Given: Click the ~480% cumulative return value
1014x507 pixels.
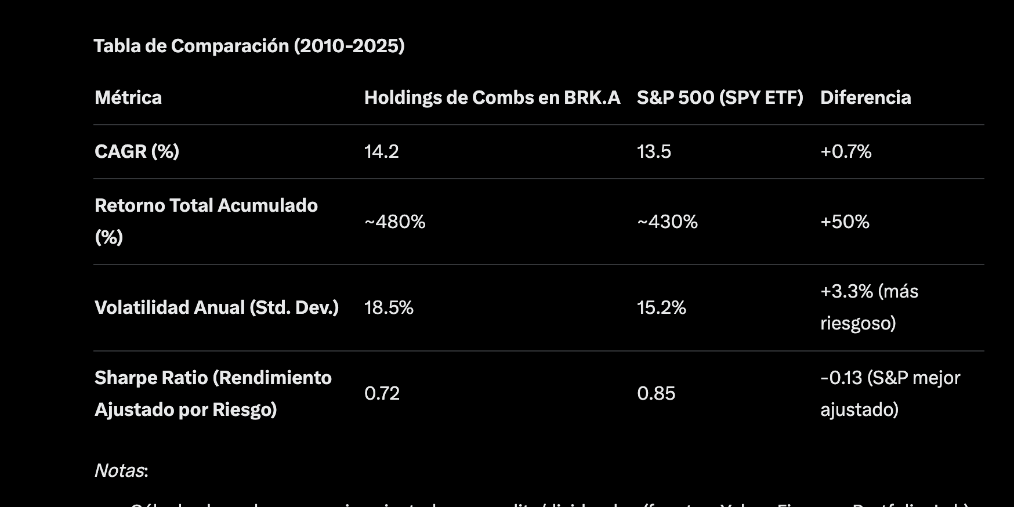Looking at the screenshot, I should 395,222.
